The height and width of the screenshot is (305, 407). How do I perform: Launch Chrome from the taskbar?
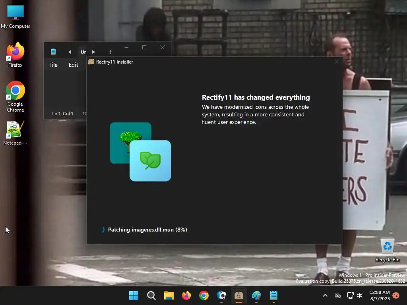pos(204,295)
